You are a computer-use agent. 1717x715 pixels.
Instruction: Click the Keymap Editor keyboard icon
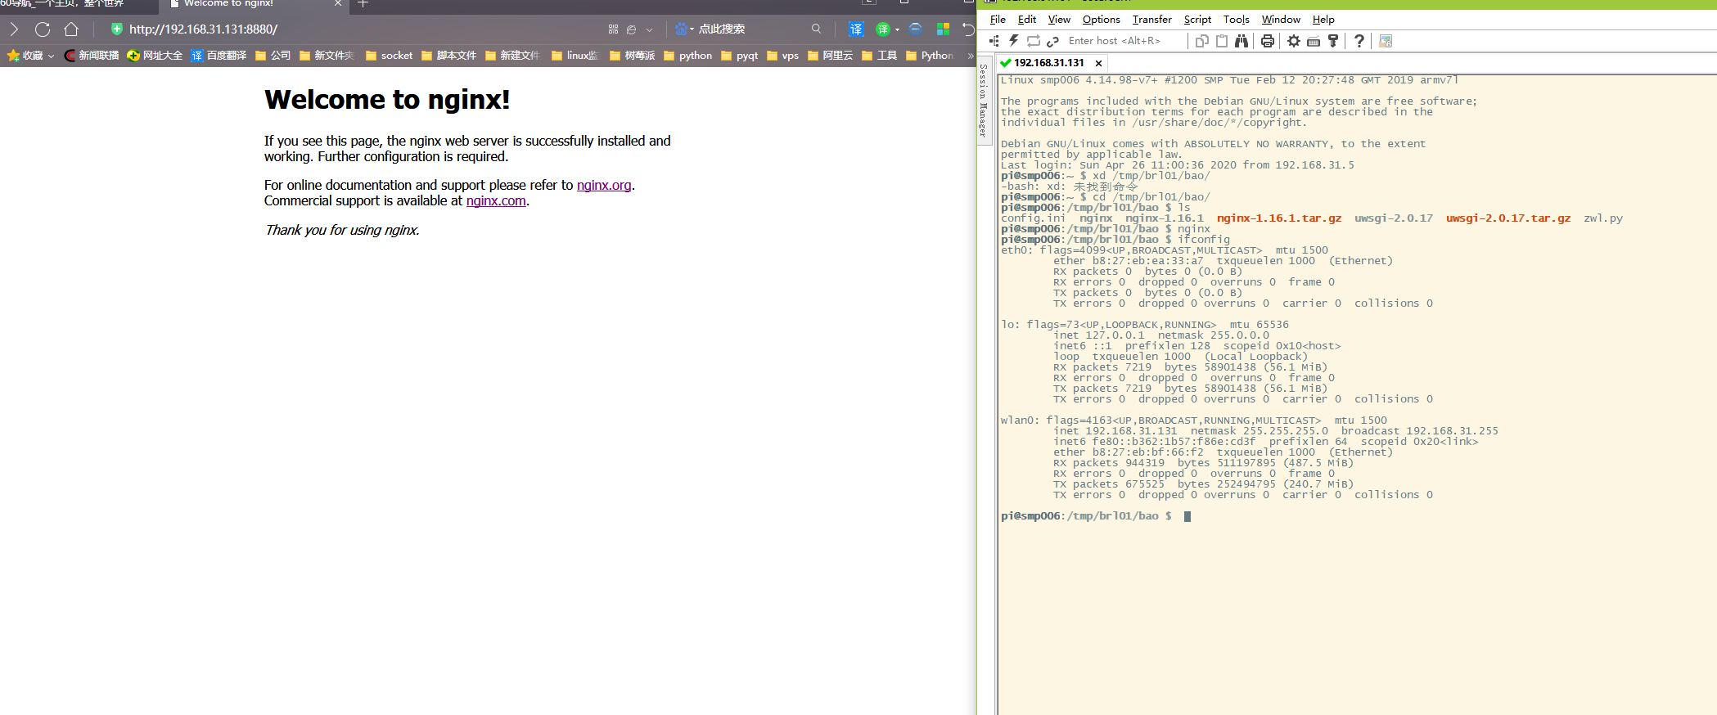pos(1314,41)
